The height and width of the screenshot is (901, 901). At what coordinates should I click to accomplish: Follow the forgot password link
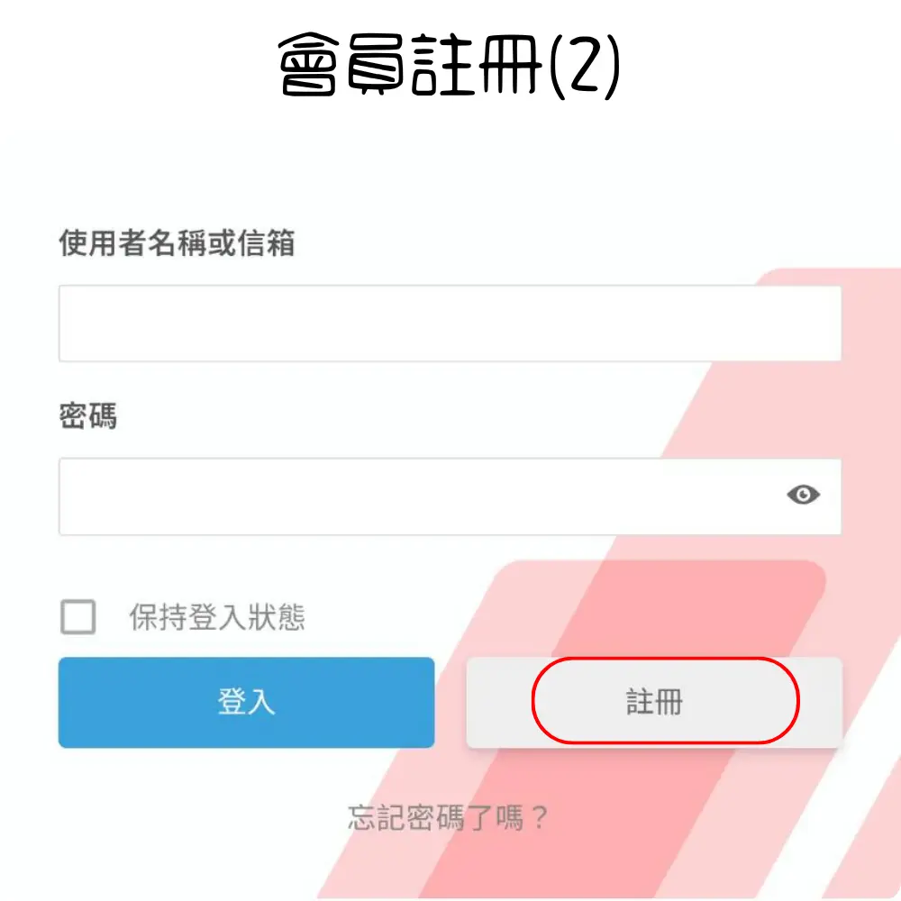pyautogui.click(x=449, y=818)
